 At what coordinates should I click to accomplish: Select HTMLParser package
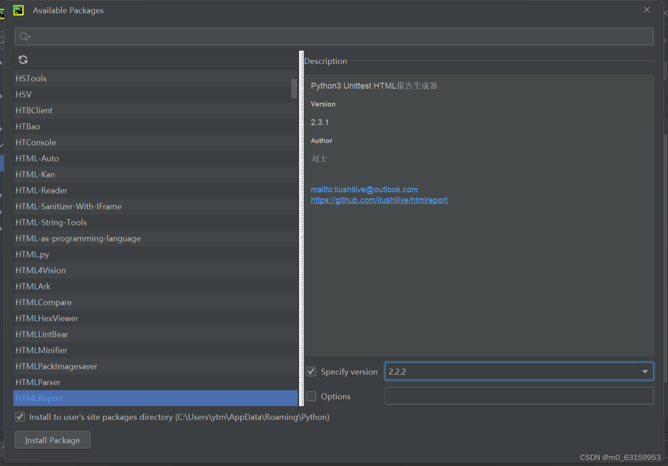click(x=155, y=382)
